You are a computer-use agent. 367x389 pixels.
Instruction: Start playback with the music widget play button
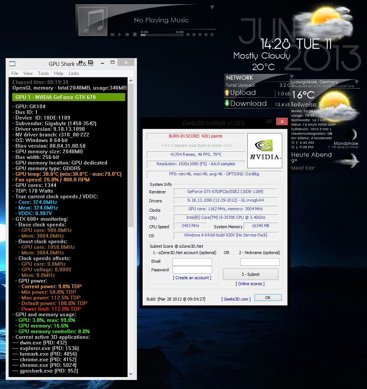tap(120, 34)
